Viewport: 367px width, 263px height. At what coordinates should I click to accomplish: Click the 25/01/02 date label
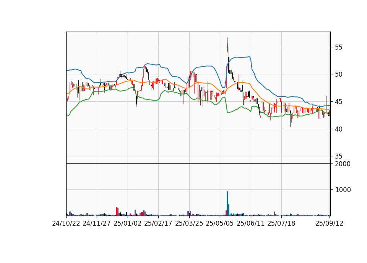(128, 223)
